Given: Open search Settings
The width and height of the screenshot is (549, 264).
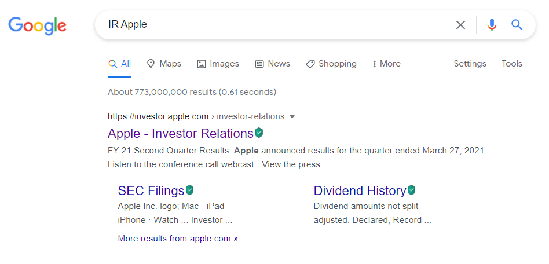Looking at the screenshot, I should (x=470, y=64).
